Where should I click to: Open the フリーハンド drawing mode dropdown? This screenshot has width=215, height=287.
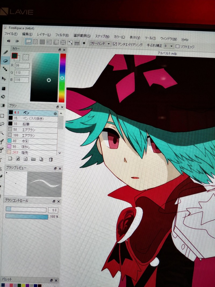click(x=100, y=44)
